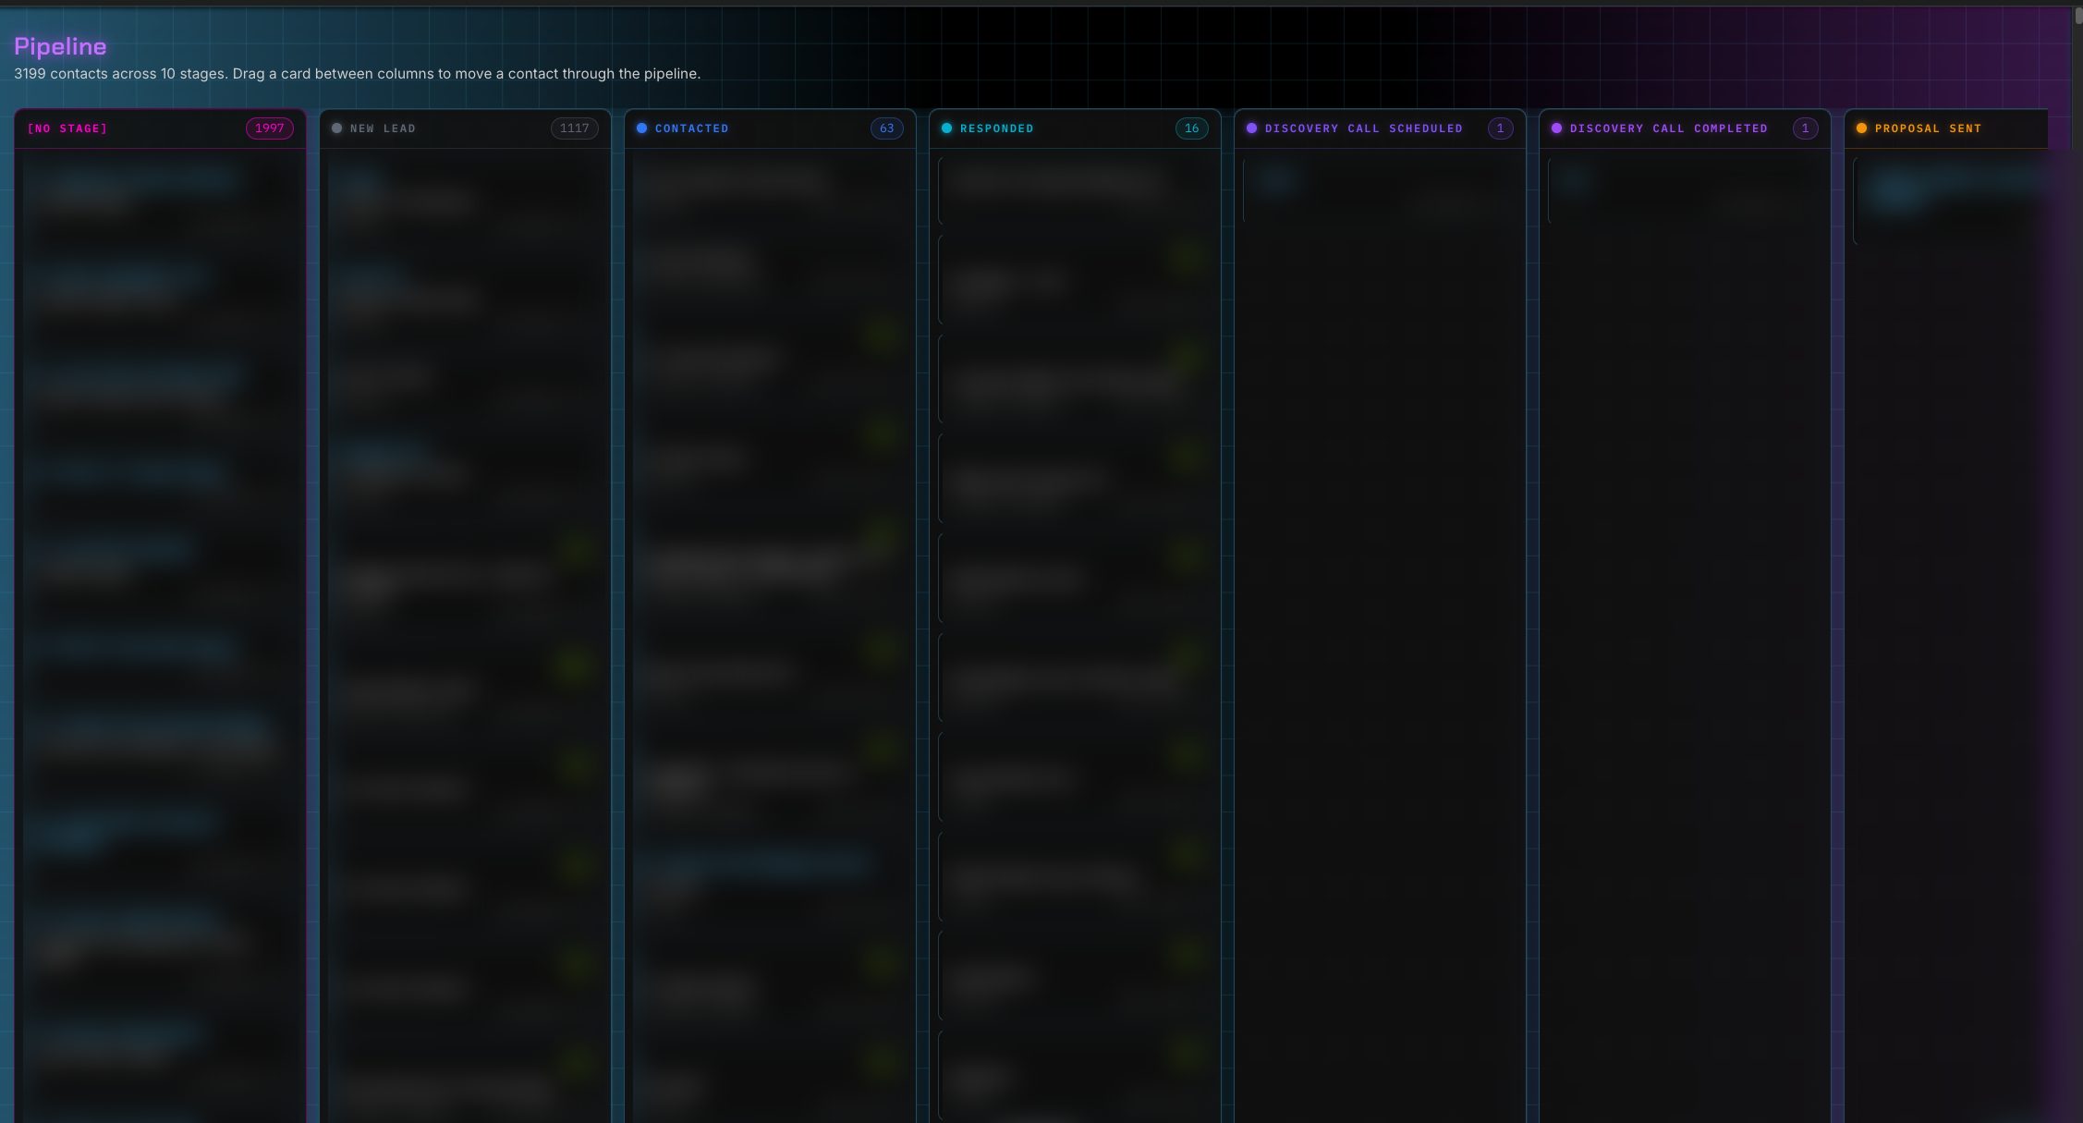Click the count badge in DISCOVERY CALL SCHEDULED
Image resolution: width=2083 pixels, height=1123 pixels.
pyautogui.click(x=1501, y=128)
